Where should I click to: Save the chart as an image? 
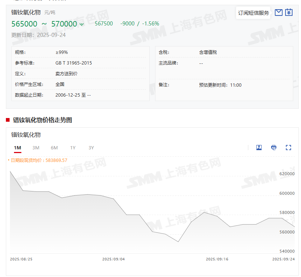(259, 148)
